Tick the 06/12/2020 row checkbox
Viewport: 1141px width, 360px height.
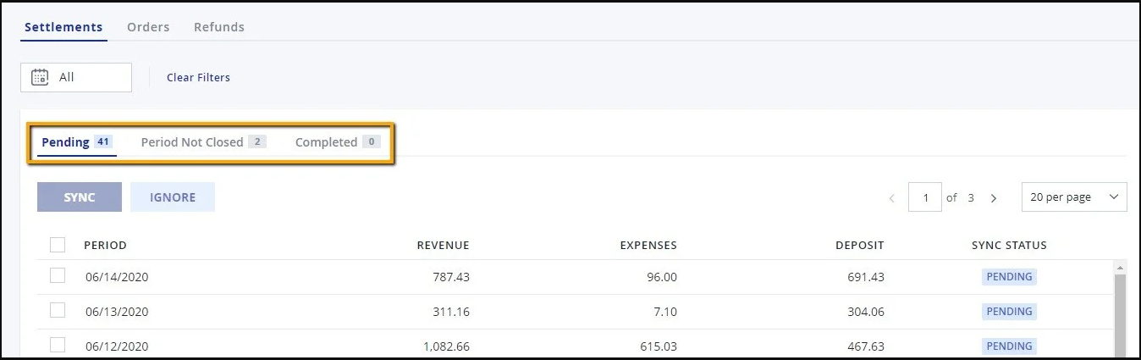[x=58, y=345]
